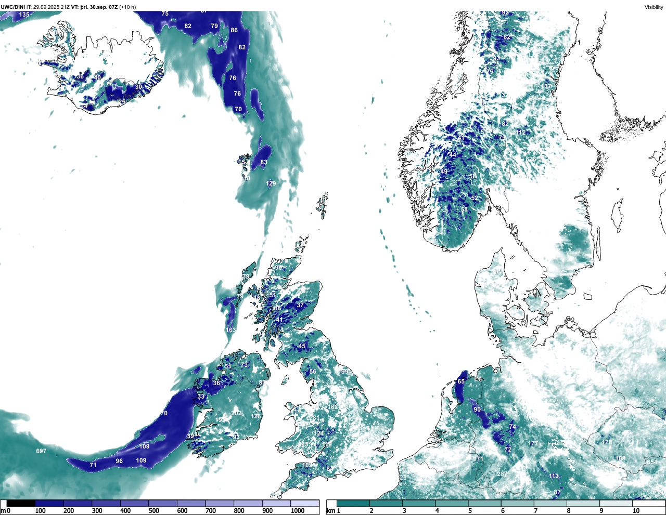Select the "65" value on Dutch coast

tap(461, 381)
